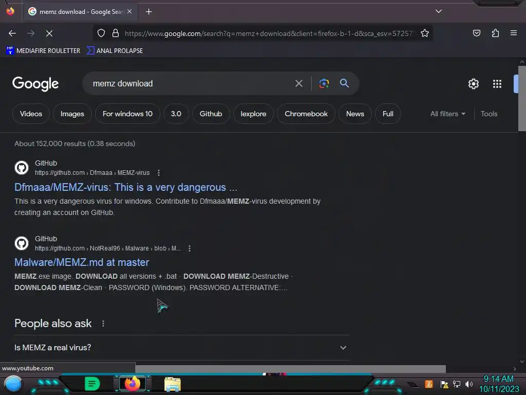Apply the Chromebook filter chip
The height and width of the screenshot is (395, 526).
(306, 114)
